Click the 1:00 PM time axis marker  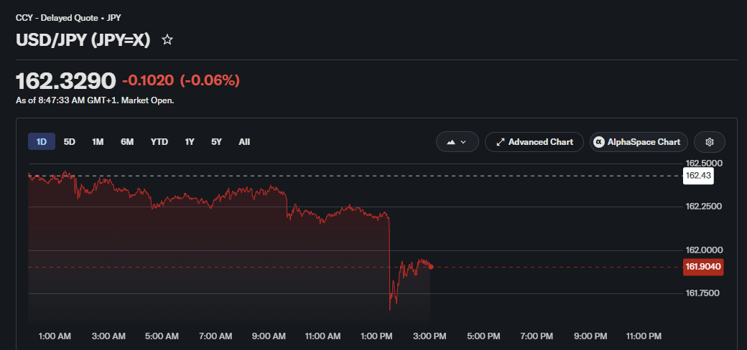pyautogui.click(x=376, y=336)
